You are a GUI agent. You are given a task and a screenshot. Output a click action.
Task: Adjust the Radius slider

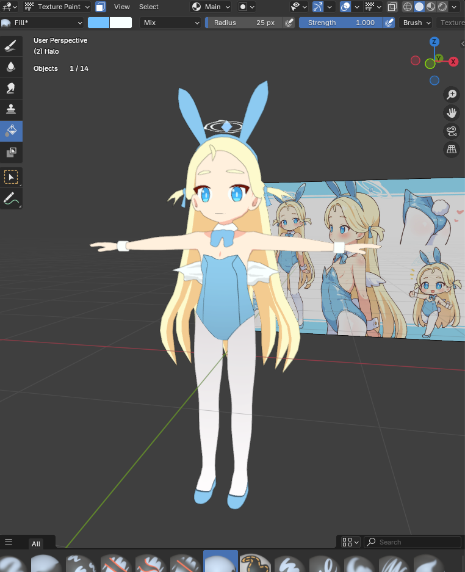point(244,23)
